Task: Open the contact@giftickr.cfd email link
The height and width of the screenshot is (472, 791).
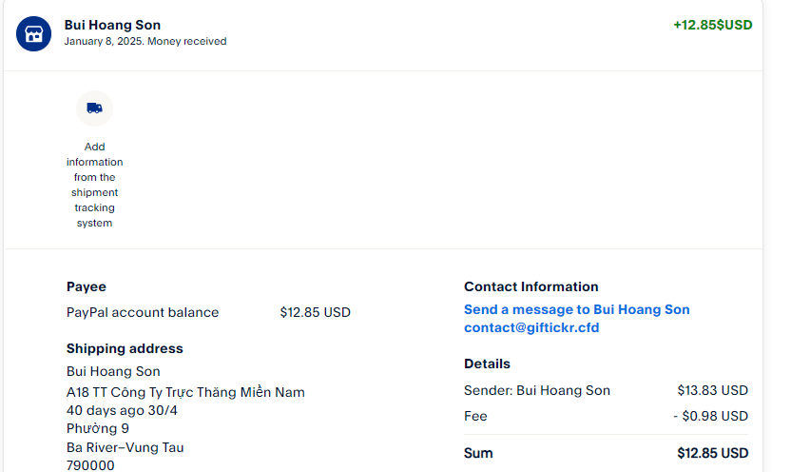Action: point(531,327)
